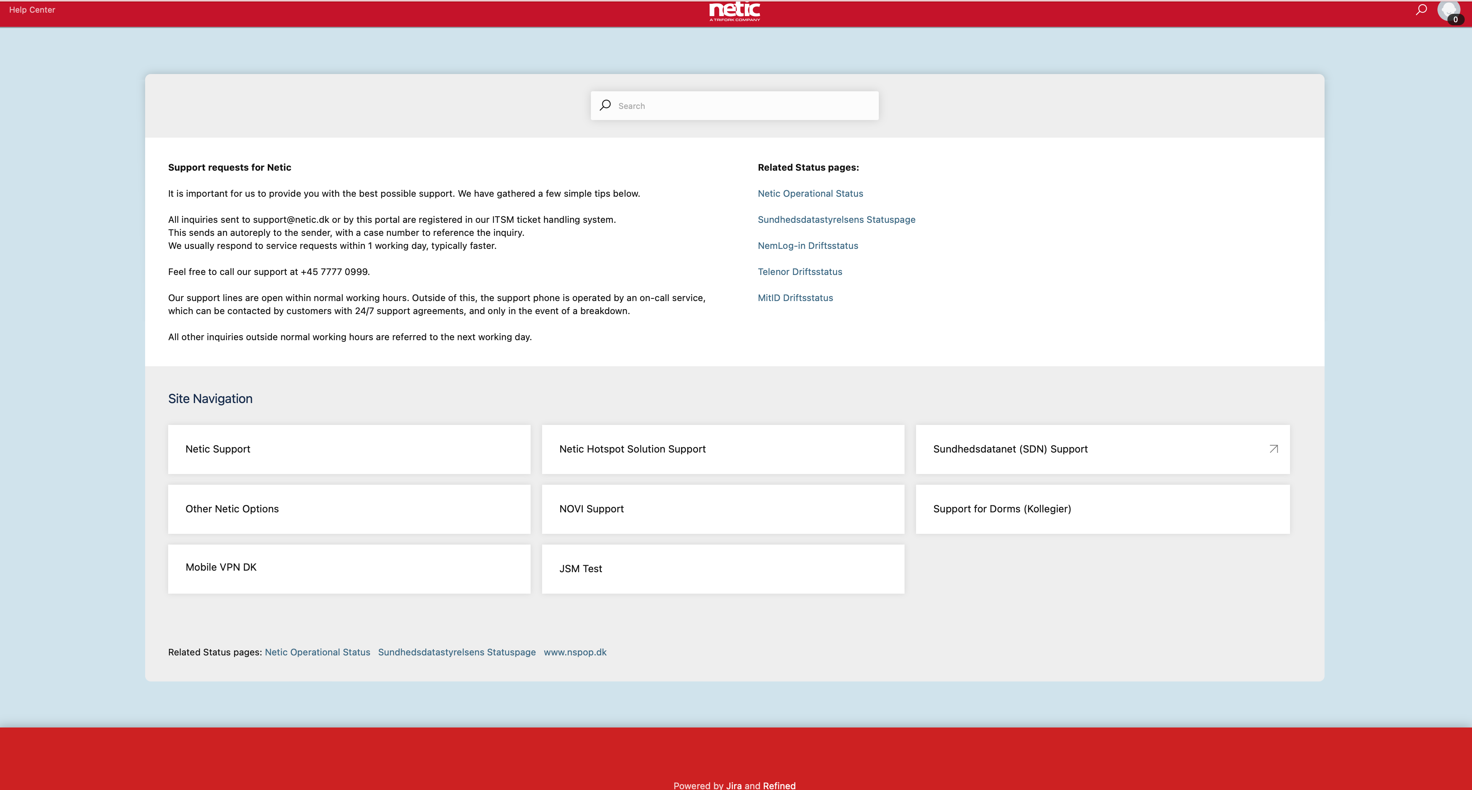The height and width of the screenshot is (790, 1472).
Task: Click the support phone number line
Action: click(x=269, y=272)
